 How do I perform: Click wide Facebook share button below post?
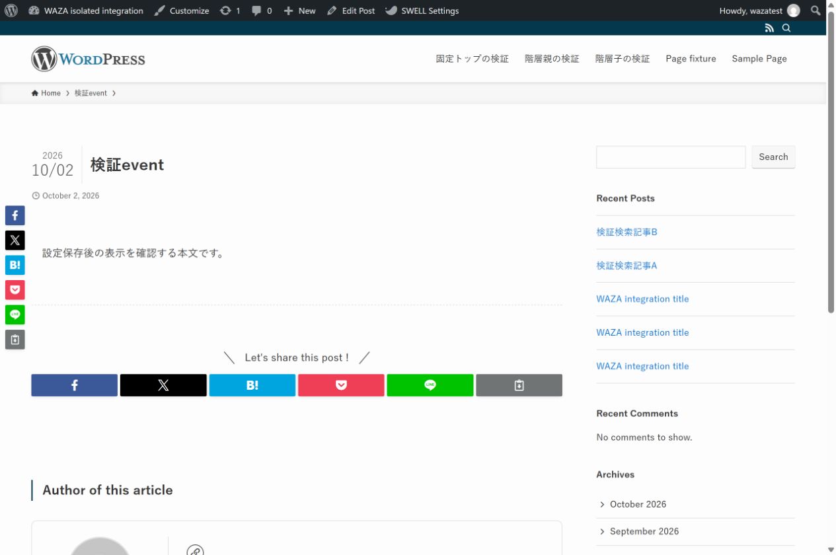pyautogui.click(x=75, y=385)
